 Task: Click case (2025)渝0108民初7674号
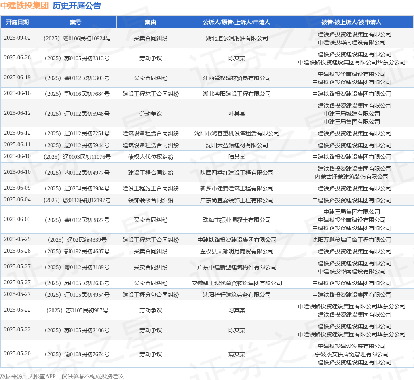76,354
